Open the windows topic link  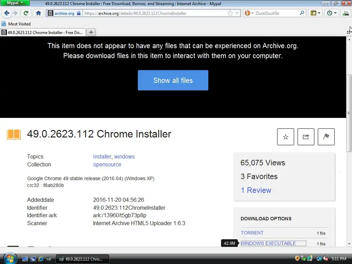click(x=124, y=156)
